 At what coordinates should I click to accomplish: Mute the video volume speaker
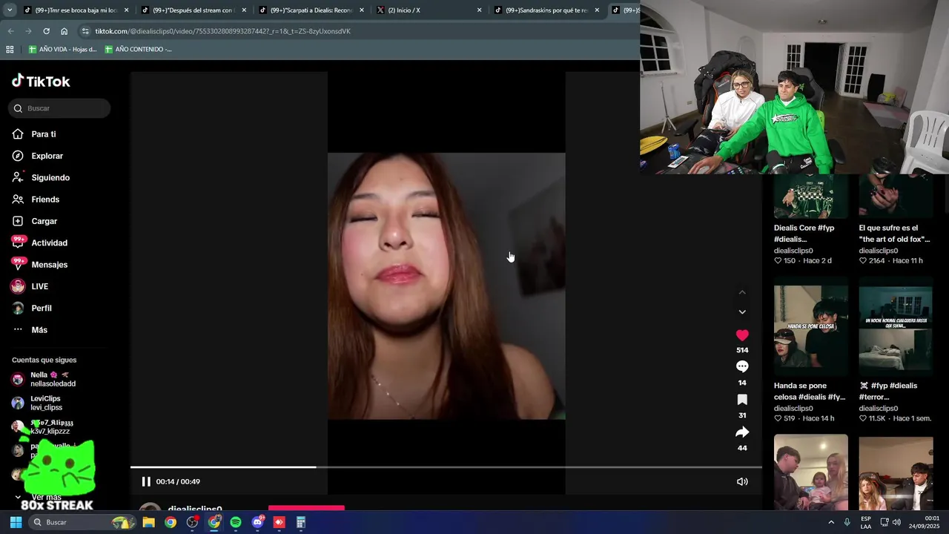(x=742, y=481)
